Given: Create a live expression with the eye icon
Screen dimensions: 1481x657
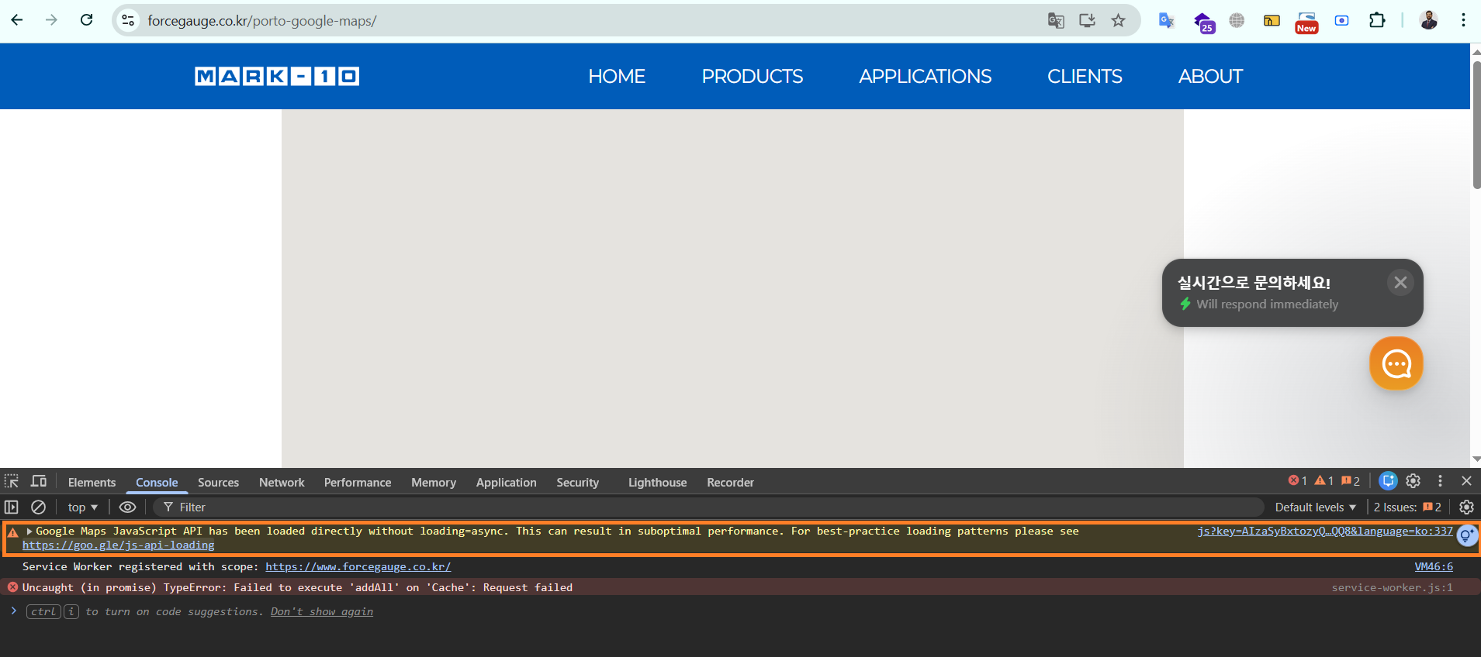Looking at the screenshot, I should tap(128, 507).
